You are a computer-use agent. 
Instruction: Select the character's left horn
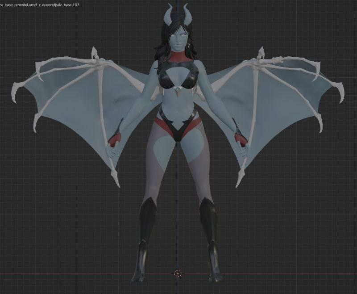tap(169, 14)
